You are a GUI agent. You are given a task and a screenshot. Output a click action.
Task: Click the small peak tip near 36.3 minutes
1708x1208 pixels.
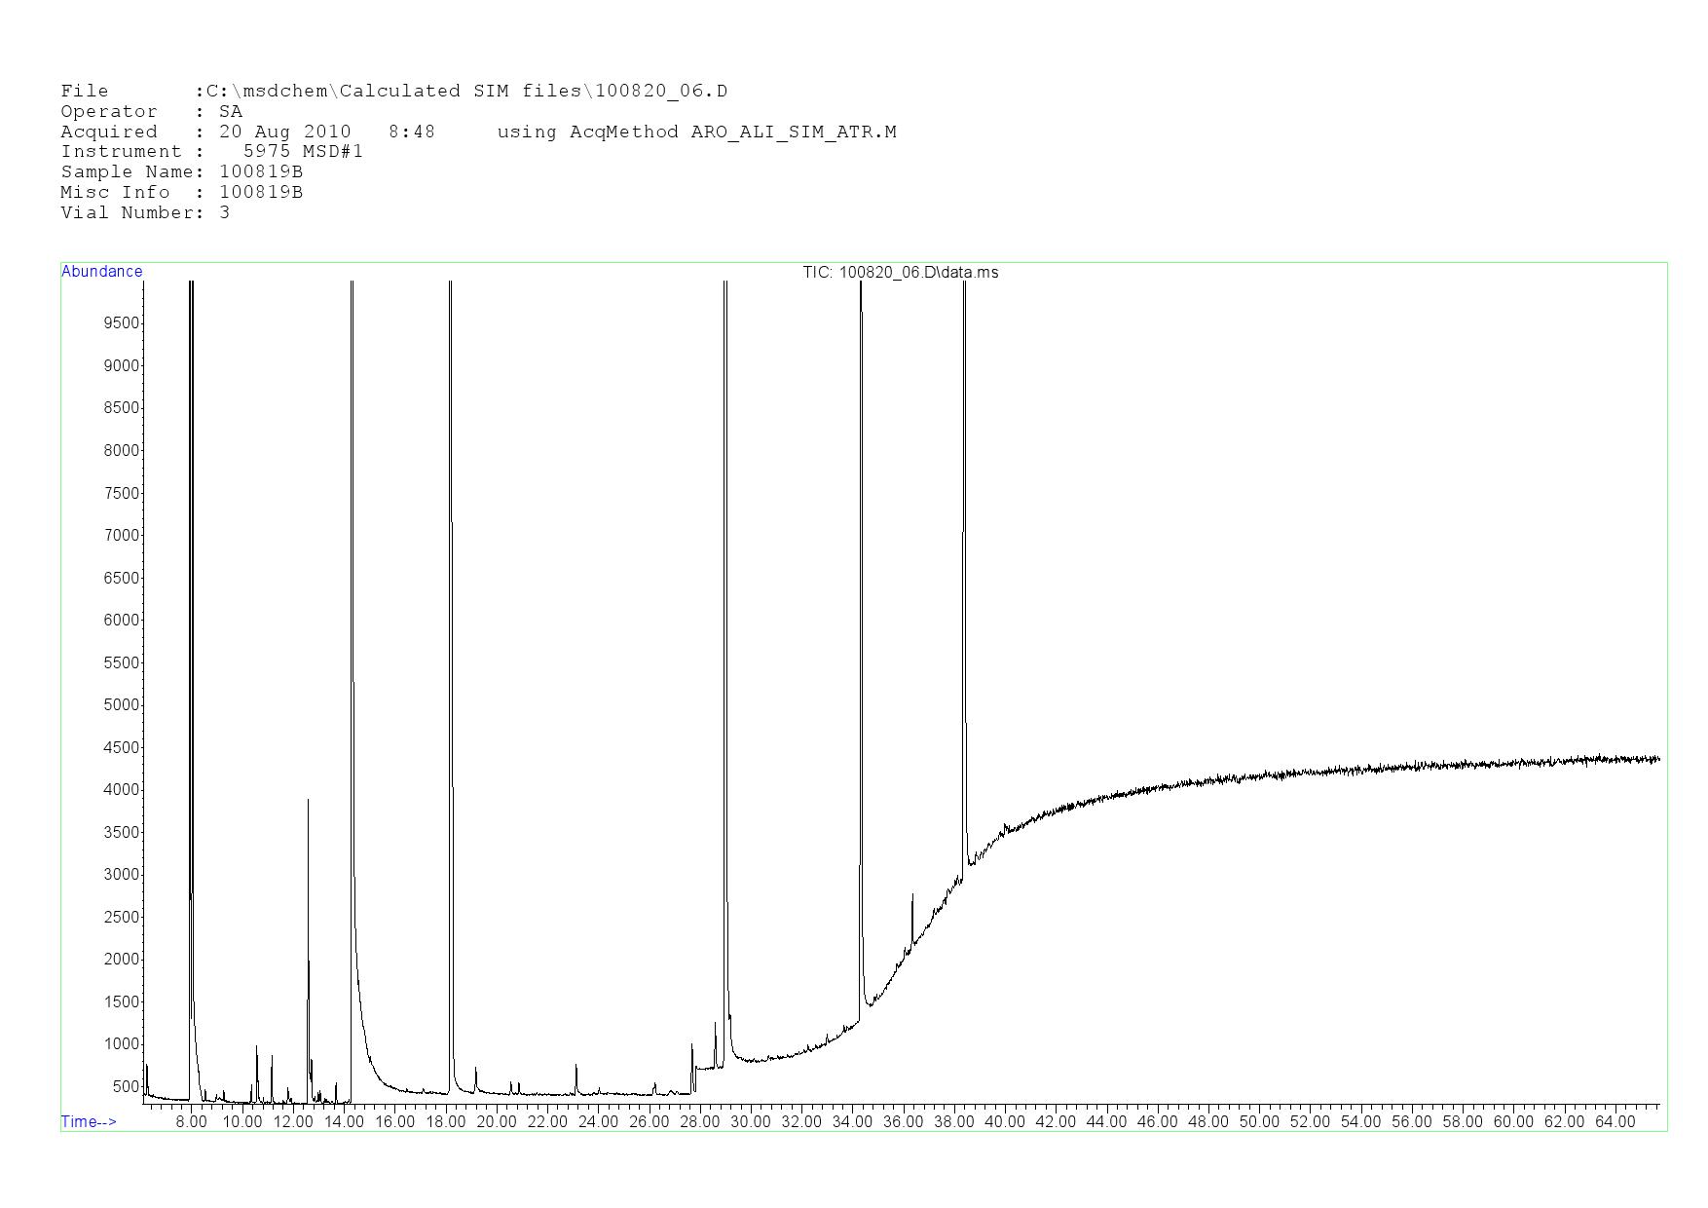coord(912,894)
